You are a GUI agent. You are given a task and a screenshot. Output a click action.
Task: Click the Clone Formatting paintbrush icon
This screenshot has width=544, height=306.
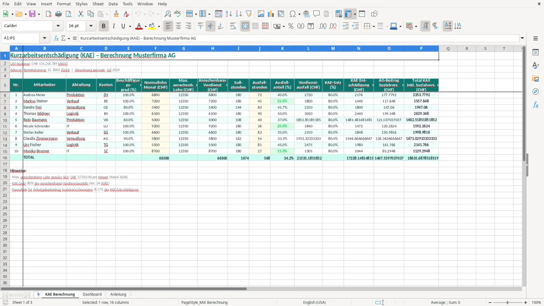[x=116, y=14]
